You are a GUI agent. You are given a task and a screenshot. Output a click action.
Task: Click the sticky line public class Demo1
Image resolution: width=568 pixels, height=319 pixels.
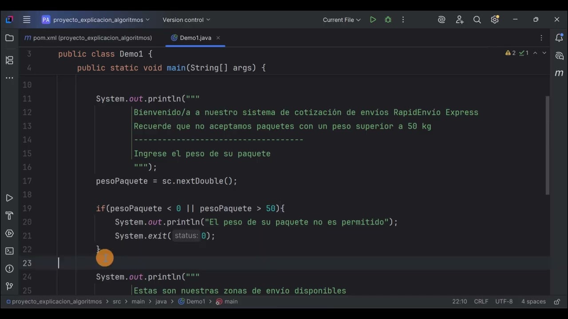click(x=105, y=54)
